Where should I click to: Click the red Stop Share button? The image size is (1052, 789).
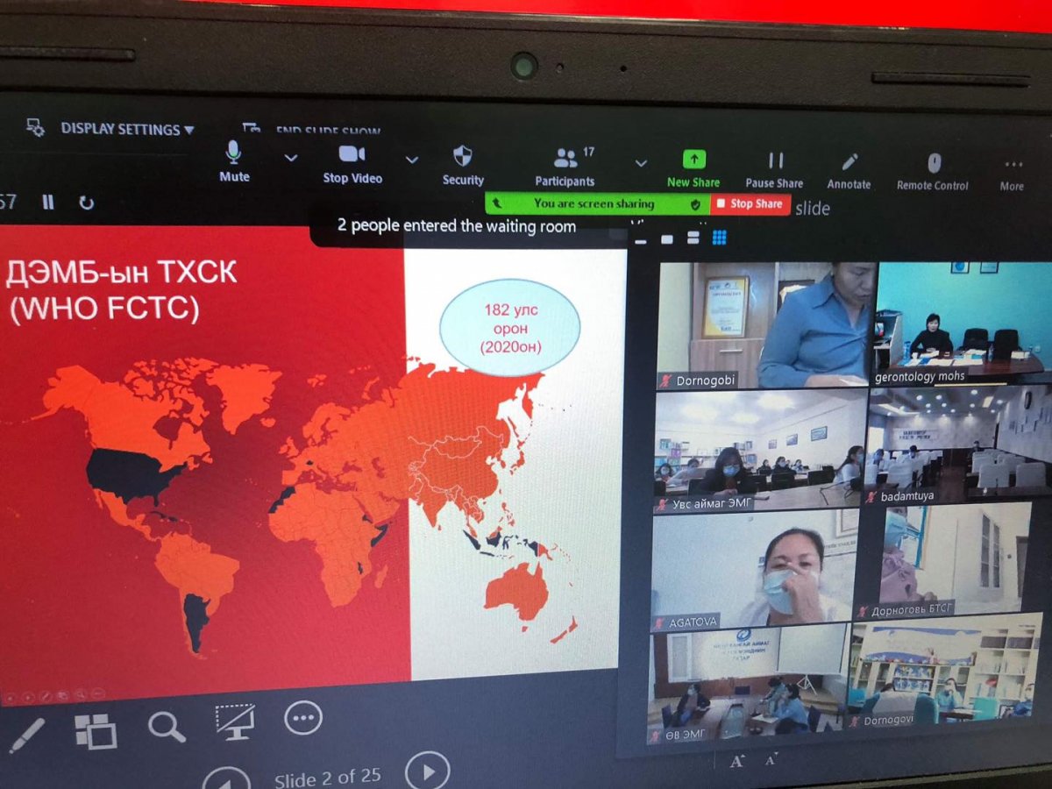(750, 203)
